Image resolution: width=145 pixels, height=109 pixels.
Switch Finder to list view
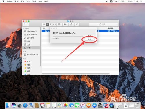click(47, 24)
